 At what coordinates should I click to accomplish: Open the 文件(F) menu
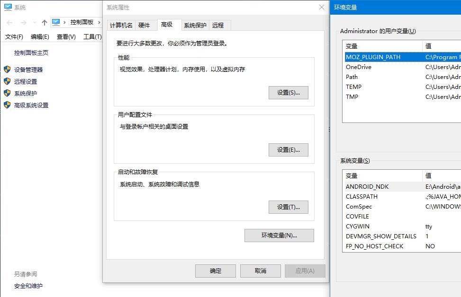[x=14, y=36]
